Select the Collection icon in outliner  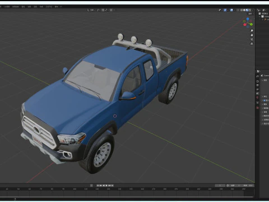click(x=262, y=16)
